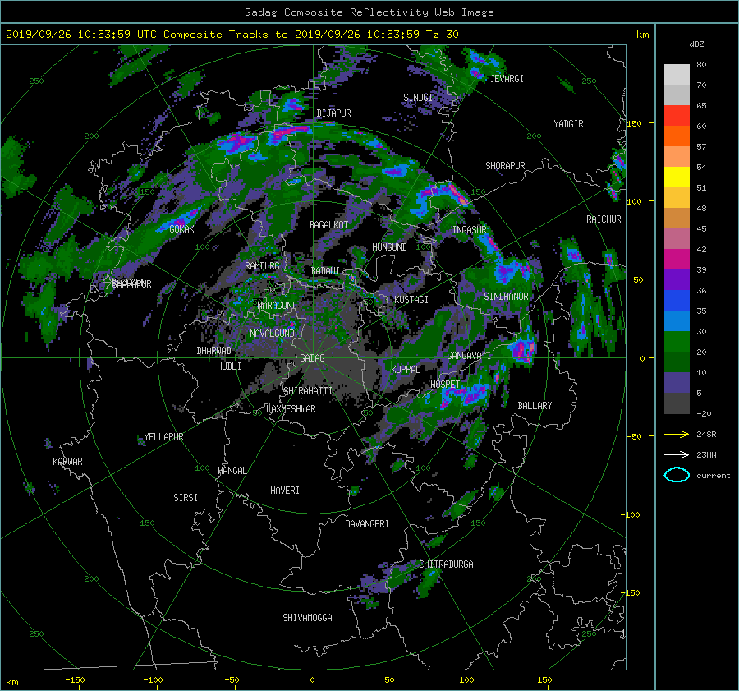Viewport: 739px width, 691px height.
Task: Click the HAVERI city label
Action: pyautogui.click(x=285, y=491)
